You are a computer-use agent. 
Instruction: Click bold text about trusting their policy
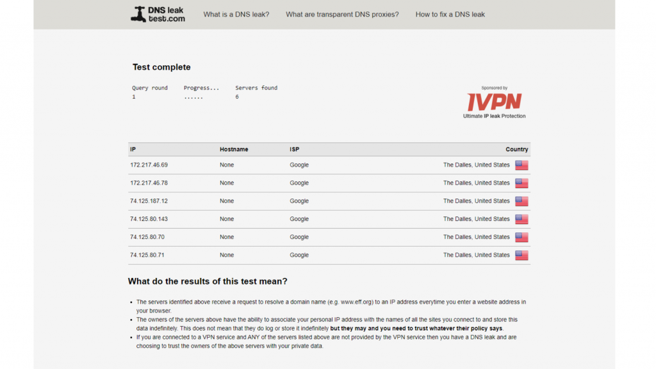(416, 329)
